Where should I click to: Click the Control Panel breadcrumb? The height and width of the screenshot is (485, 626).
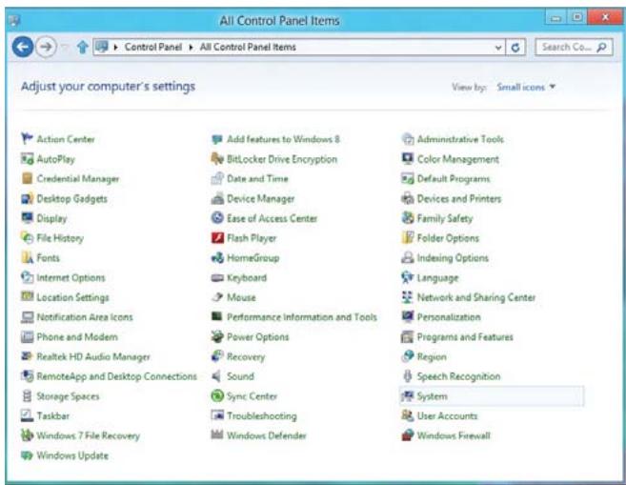[153, 47]
